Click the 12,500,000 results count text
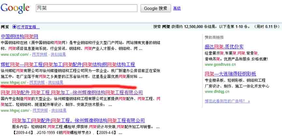Screen dimensions: 282x136 [194, 27]
